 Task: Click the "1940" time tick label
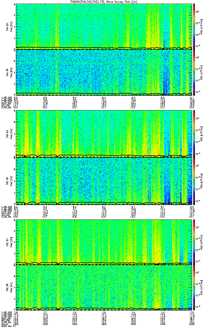coord(163,324)
